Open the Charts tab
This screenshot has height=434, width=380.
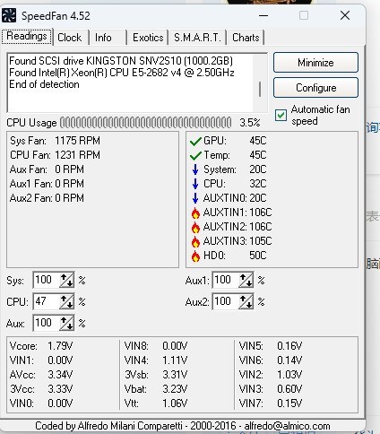pyautogui.click(x=246, y=38)
